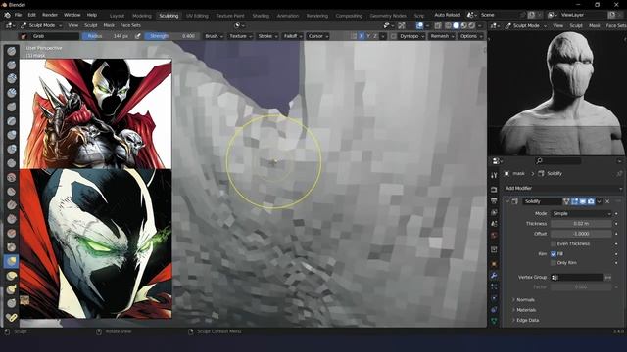This screenshot has width=627, height=352.
Task: Open the Object properties tab
Action: point(494,264)
